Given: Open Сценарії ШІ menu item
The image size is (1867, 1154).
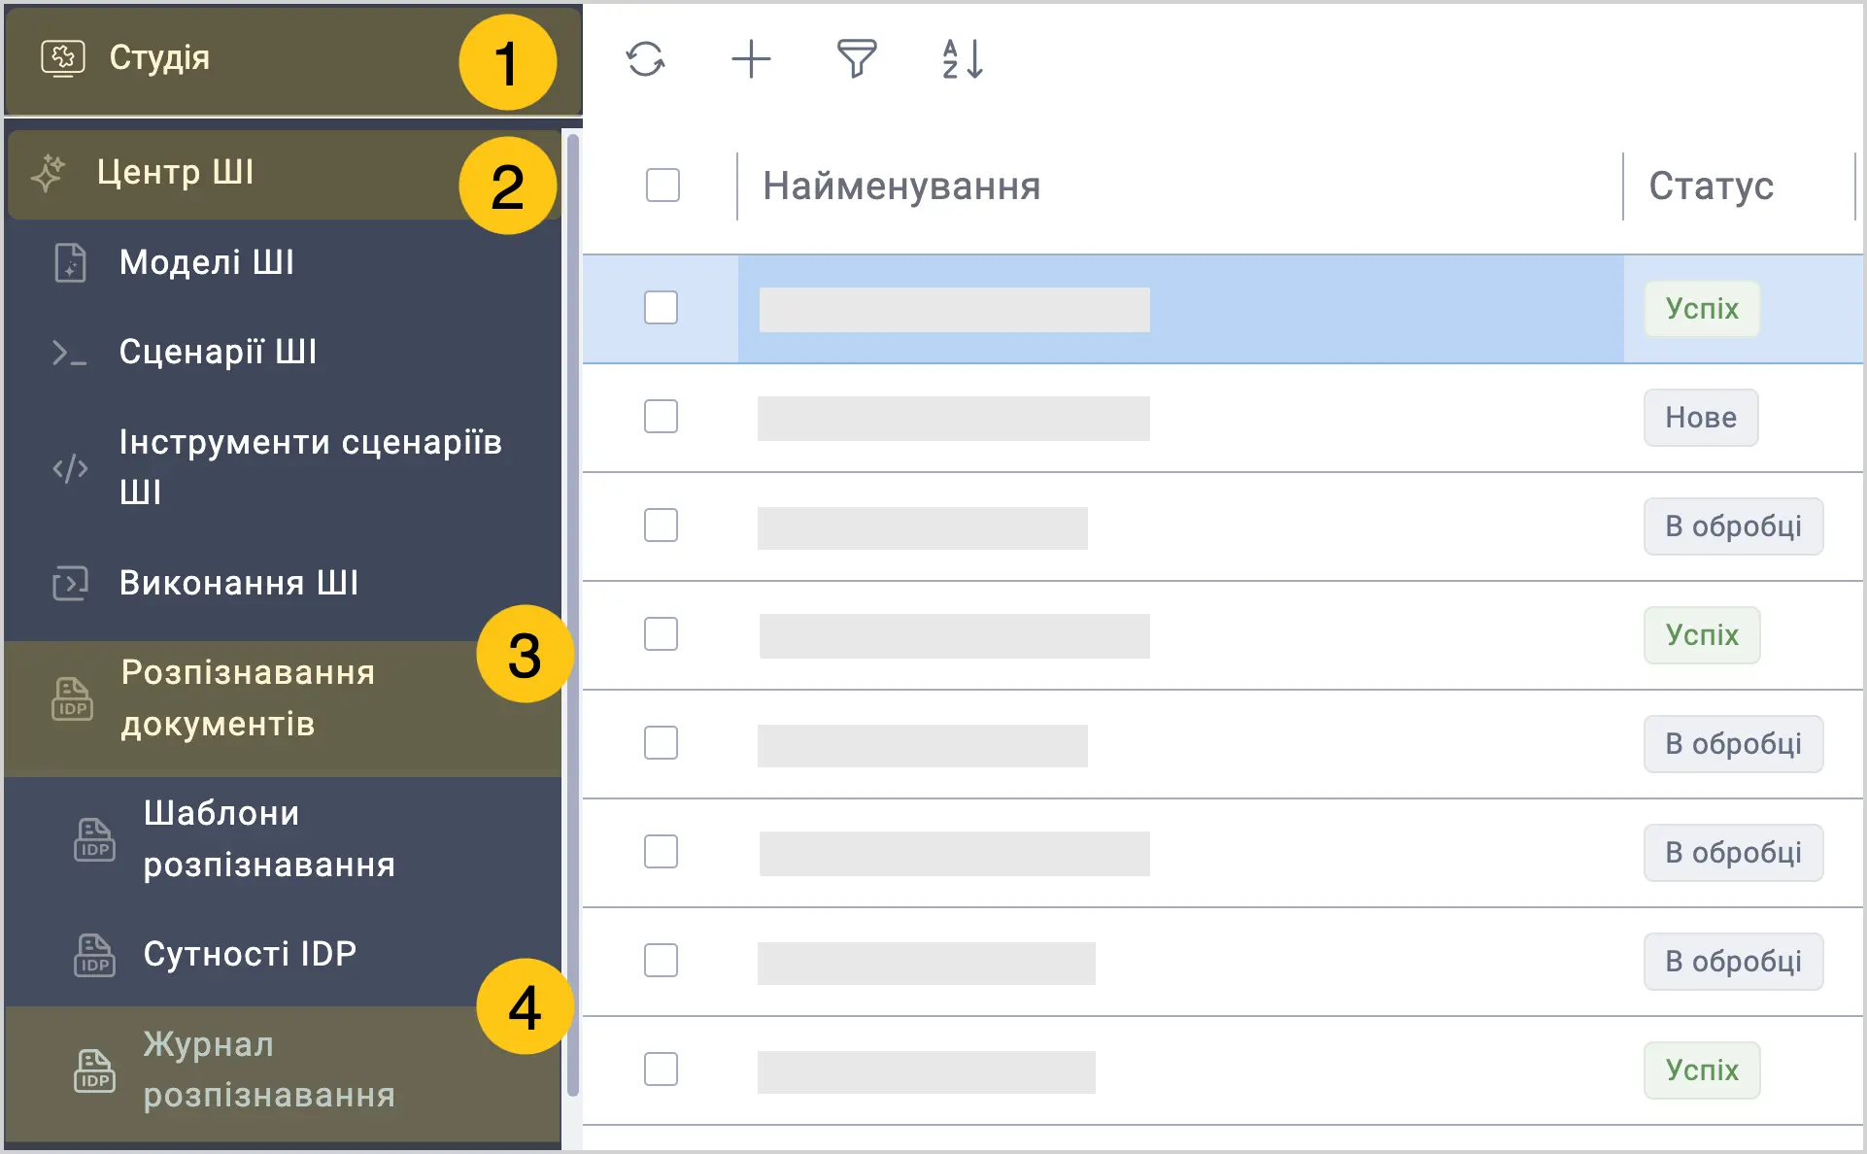Looking at the screenshot, I should (x=284, y=353).
